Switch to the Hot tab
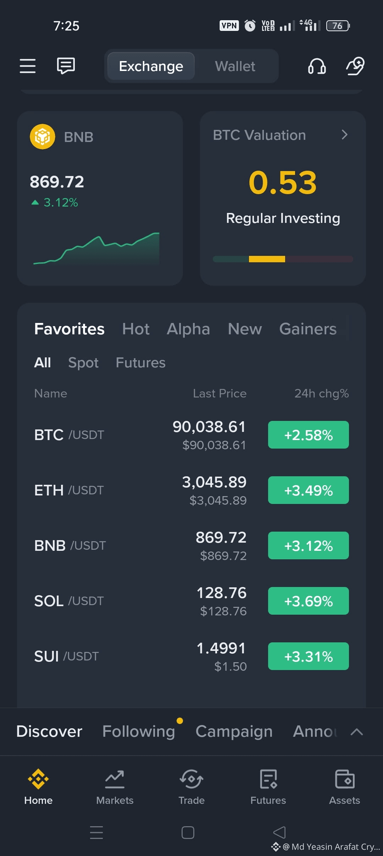Image resolution: width=383 pixels, height=856 pixels. [136, 329]
